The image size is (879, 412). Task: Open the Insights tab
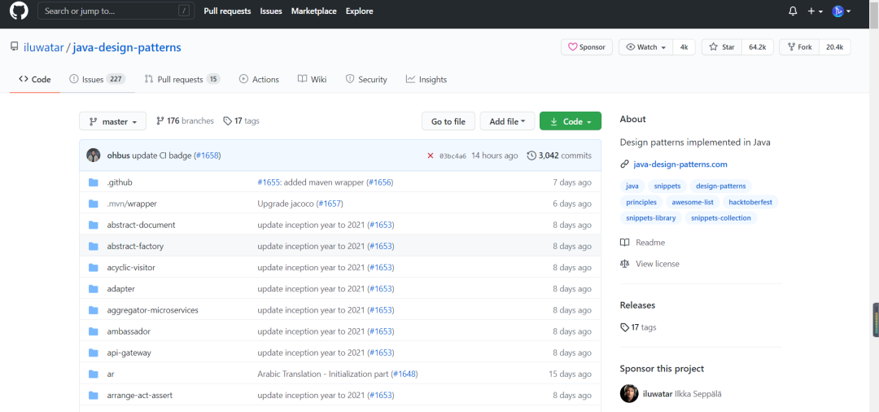426,80
